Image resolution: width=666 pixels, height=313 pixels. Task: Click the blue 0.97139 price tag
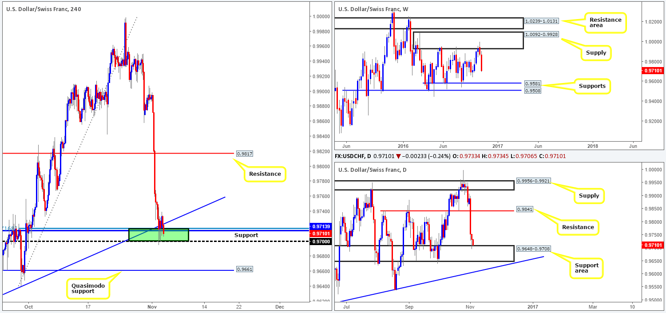point(320,226)
